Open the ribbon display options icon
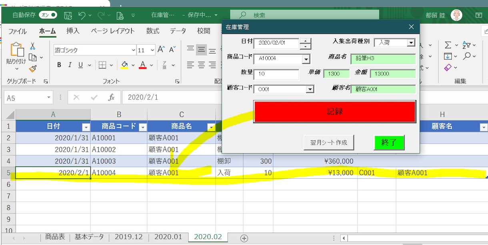 click(x=479, y=15)
